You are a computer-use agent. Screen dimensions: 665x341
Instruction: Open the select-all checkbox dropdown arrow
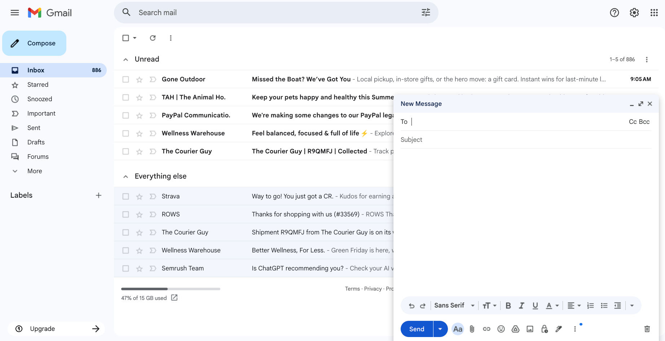click(x=135, y=38)
